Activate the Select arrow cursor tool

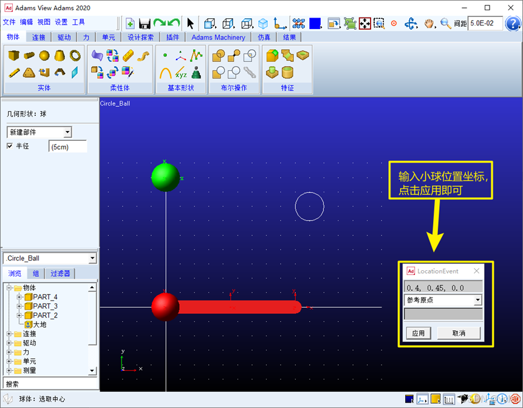[x=191, y=23]
